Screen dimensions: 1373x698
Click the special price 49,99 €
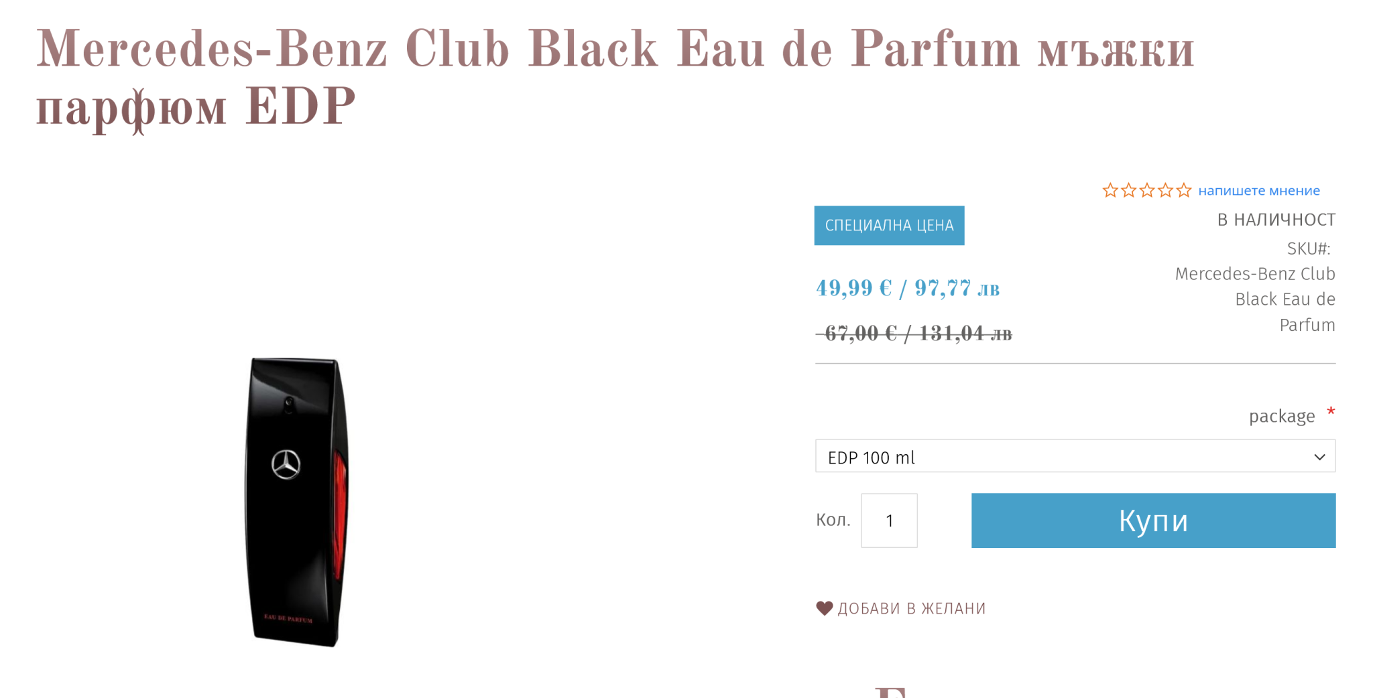pyautogui.click(x=853, y=289)
